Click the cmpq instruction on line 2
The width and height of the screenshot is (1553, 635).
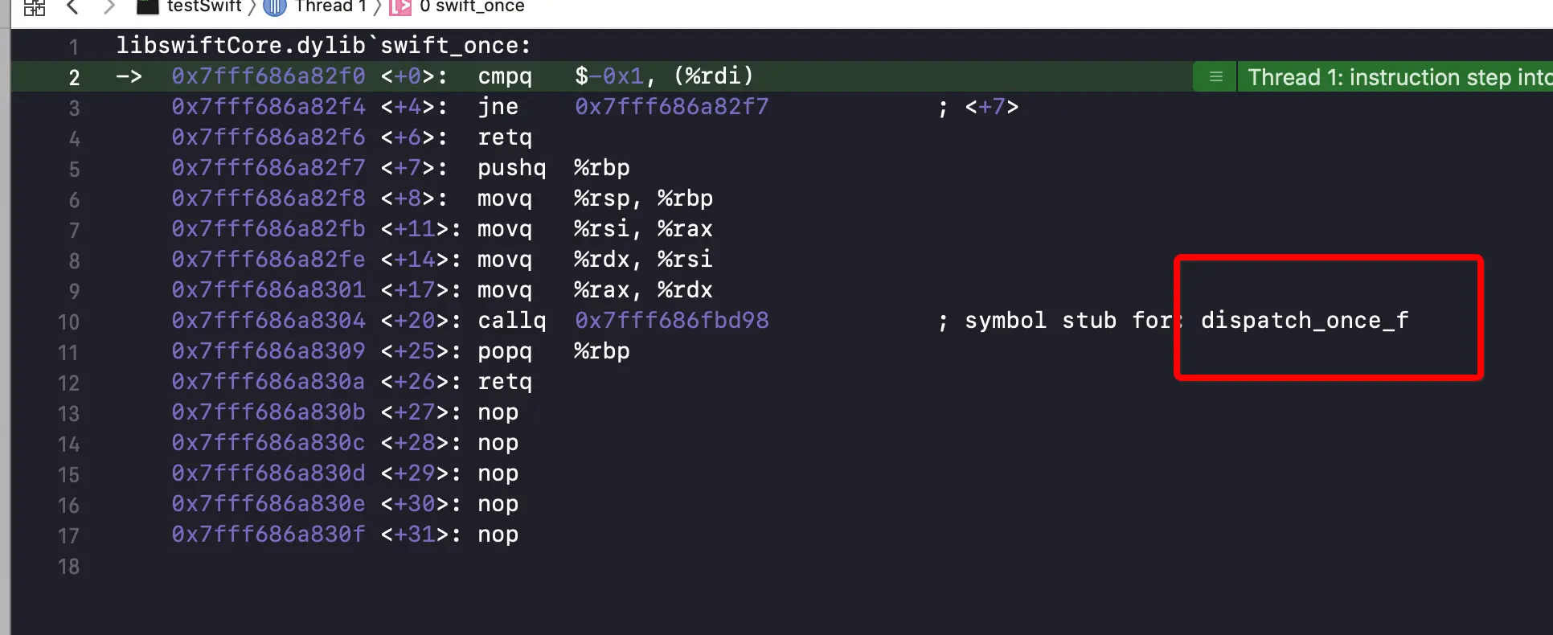pyautogui.click(x=505, y=76)
